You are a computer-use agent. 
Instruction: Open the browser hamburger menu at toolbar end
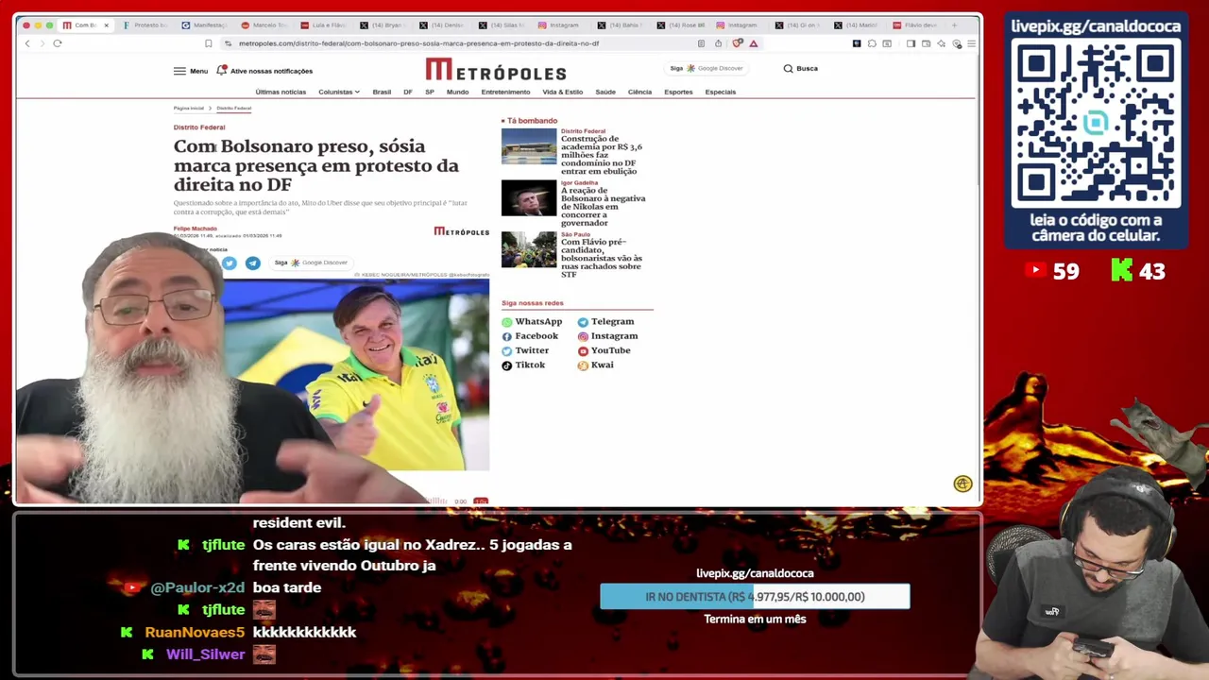pyautogui.click(x=971, y=43)
